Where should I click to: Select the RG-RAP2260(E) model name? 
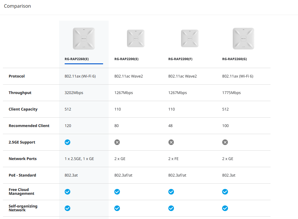coord(76,59)
